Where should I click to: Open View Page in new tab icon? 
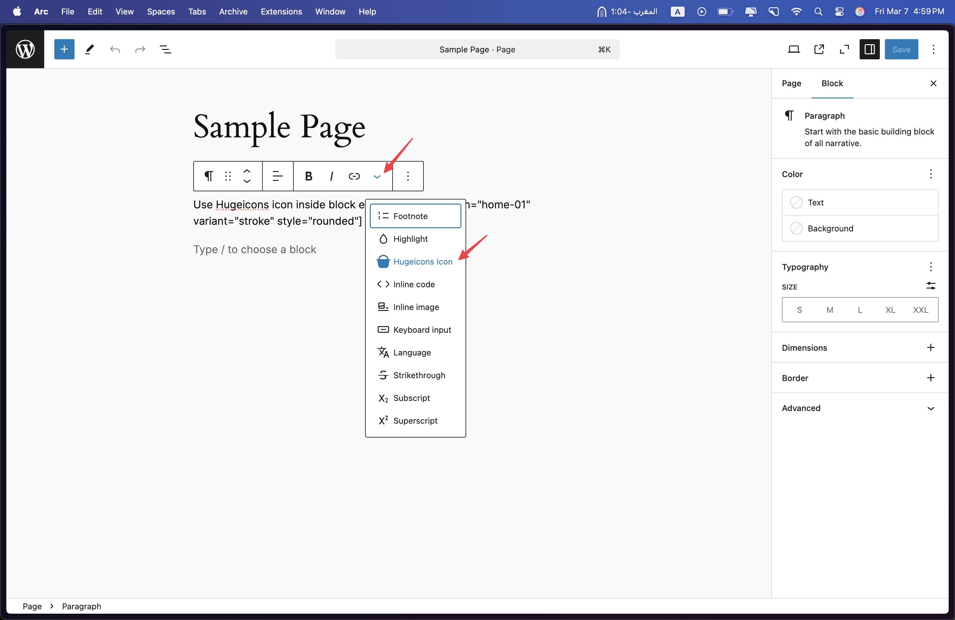click(x=819, y=49)
